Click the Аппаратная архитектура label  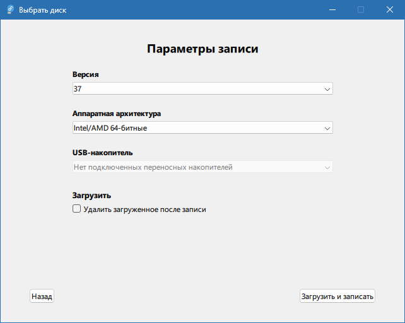pyautogui.click(x=117, y=114)
